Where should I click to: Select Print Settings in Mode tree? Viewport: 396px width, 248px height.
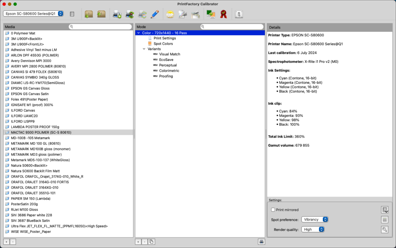pos(165,38)
